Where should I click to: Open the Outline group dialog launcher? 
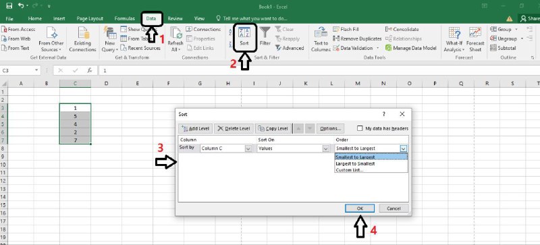pos(533,58)
